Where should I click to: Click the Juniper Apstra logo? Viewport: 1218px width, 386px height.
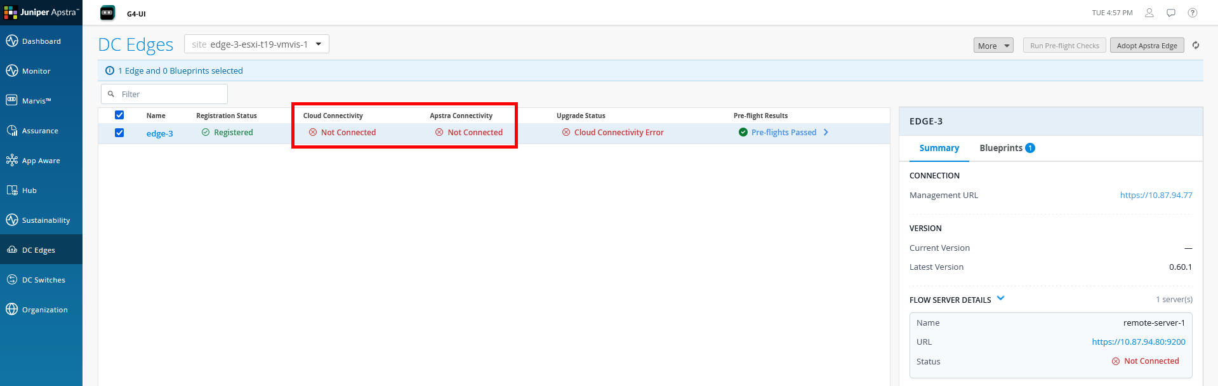pos(41,12)
